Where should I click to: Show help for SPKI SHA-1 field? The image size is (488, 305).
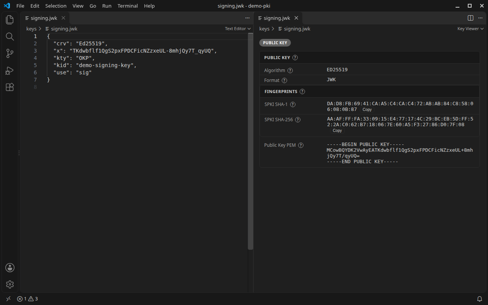pyautogui.click(x=293, y=104)
